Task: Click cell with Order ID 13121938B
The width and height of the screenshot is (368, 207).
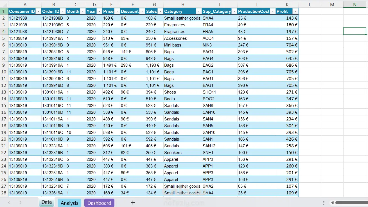Action: click(x=54, y=18)
